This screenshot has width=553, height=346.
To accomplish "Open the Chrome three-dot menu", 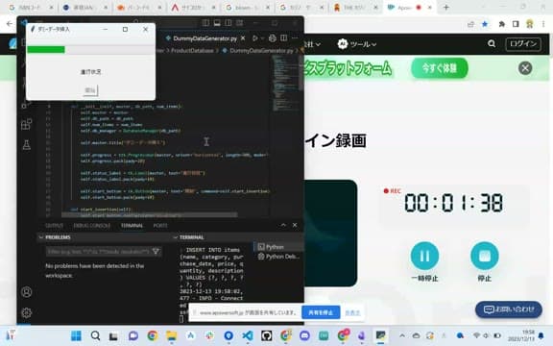I will (x=543, y=24).
